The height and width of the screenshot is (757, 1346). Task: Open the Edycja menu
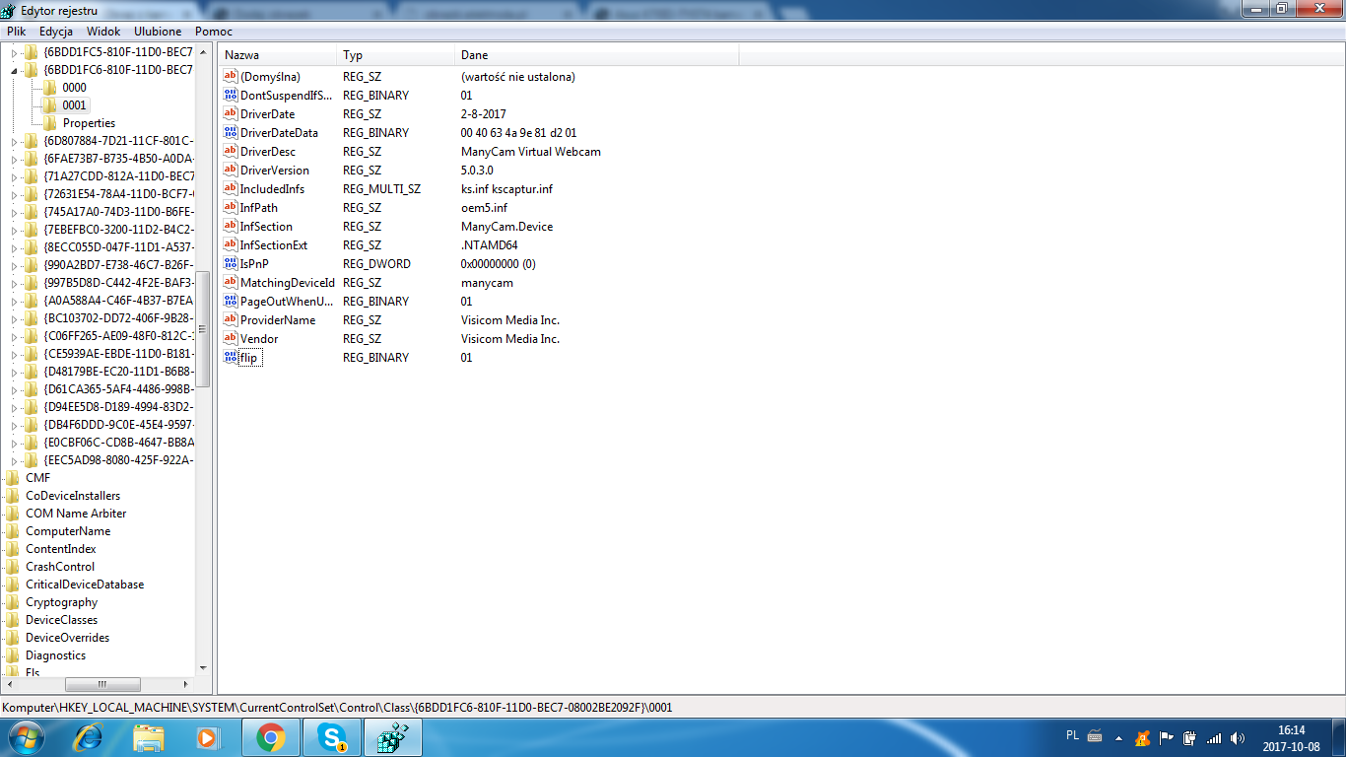pos(56,32)
